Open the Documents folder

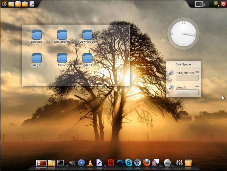click(62, 35)
